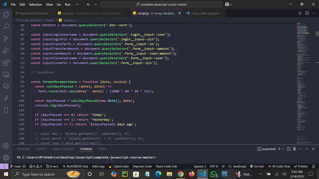Open the Remote Explorer view

tap(6, 75)
